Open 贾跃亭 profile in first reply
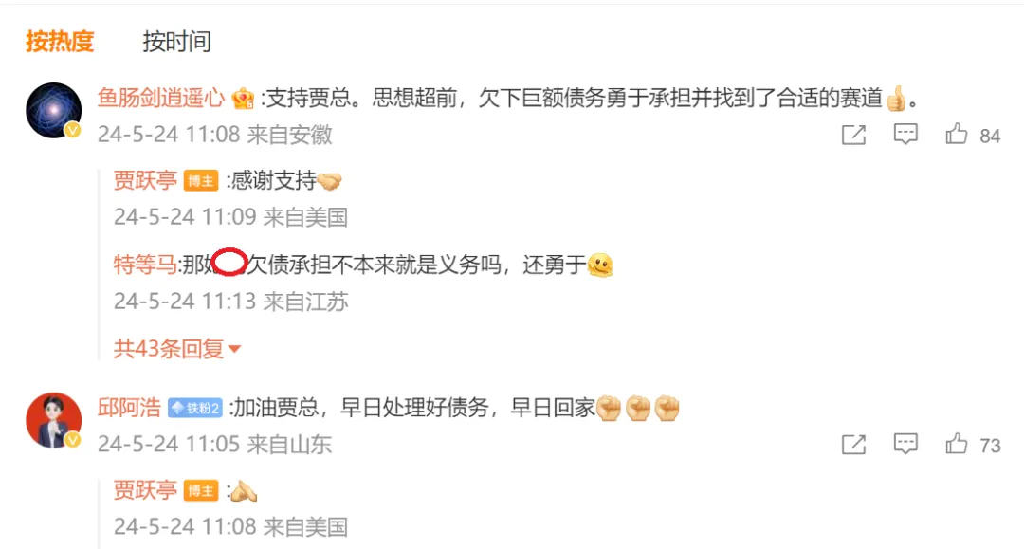The width and height of the screenshot is (1024, 549). tap(145, 180)
